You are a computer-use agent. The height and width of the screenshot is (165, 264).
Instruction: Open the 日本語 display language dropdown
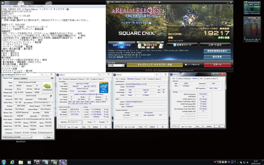click(116, 65)
